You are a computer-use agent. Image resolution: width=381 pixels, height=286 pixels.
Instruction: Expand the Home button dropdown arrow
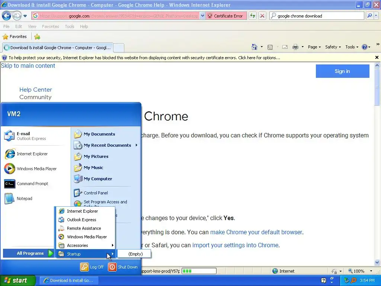[x=262, y=47]
